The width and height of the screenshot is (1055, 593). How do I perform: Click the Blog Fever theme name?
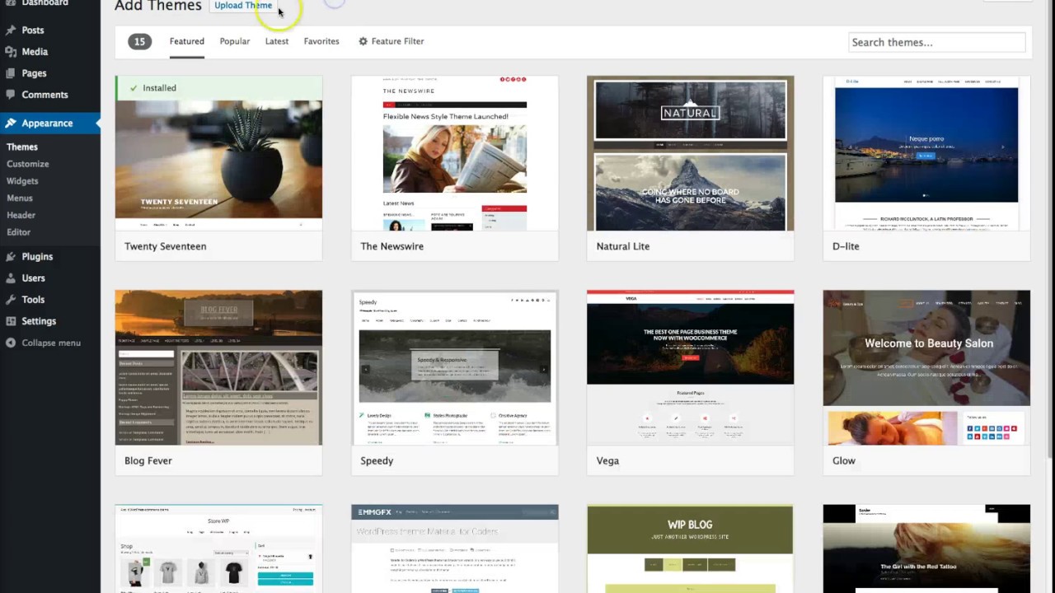tap(148, 460)
